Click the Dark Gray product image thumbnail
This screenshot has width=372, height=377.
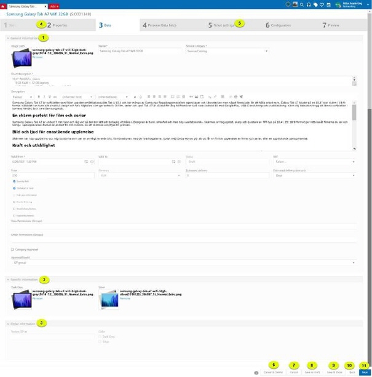click(21, 299)
